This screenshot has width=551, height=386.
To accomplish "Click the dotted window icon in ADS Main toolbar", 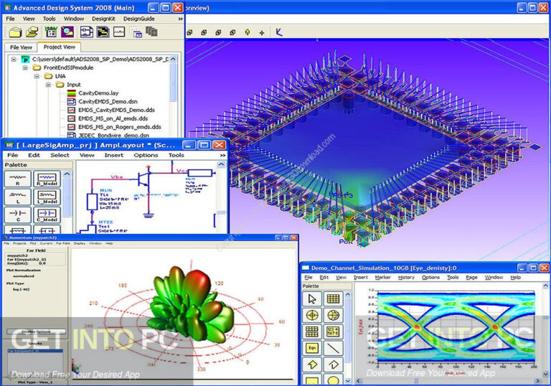I will [137, 33].
